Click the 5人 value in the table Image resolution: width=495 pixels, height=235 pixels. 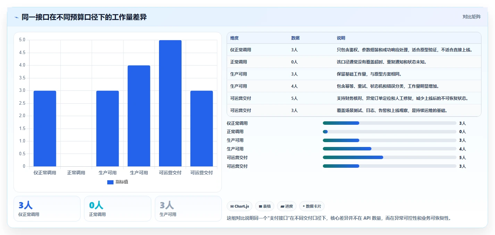click(294, 98)
